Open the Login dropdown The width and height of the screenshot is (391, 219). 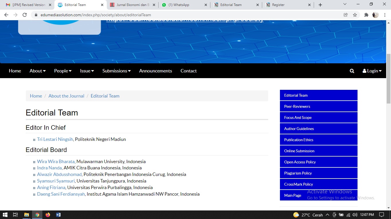click(x=372, y=71)
